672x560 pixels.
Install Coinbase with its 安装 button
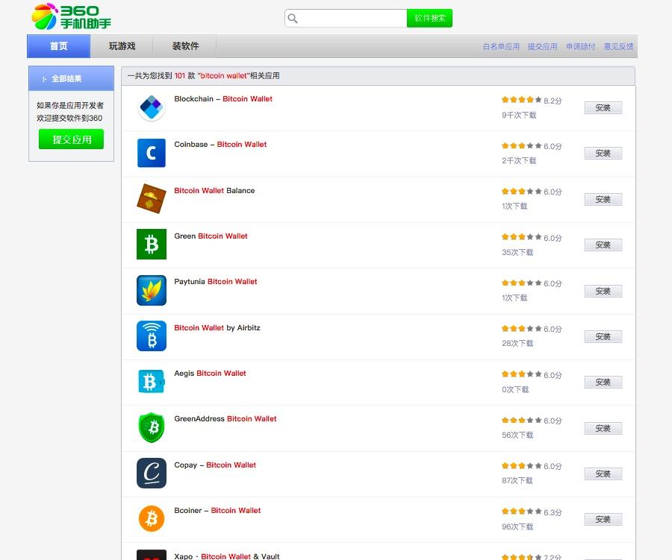point(603,154)
